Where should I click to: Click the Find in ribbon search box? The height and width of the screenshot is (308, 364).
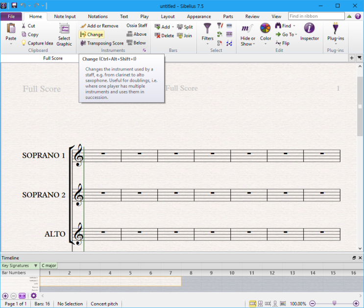[316, 16]
